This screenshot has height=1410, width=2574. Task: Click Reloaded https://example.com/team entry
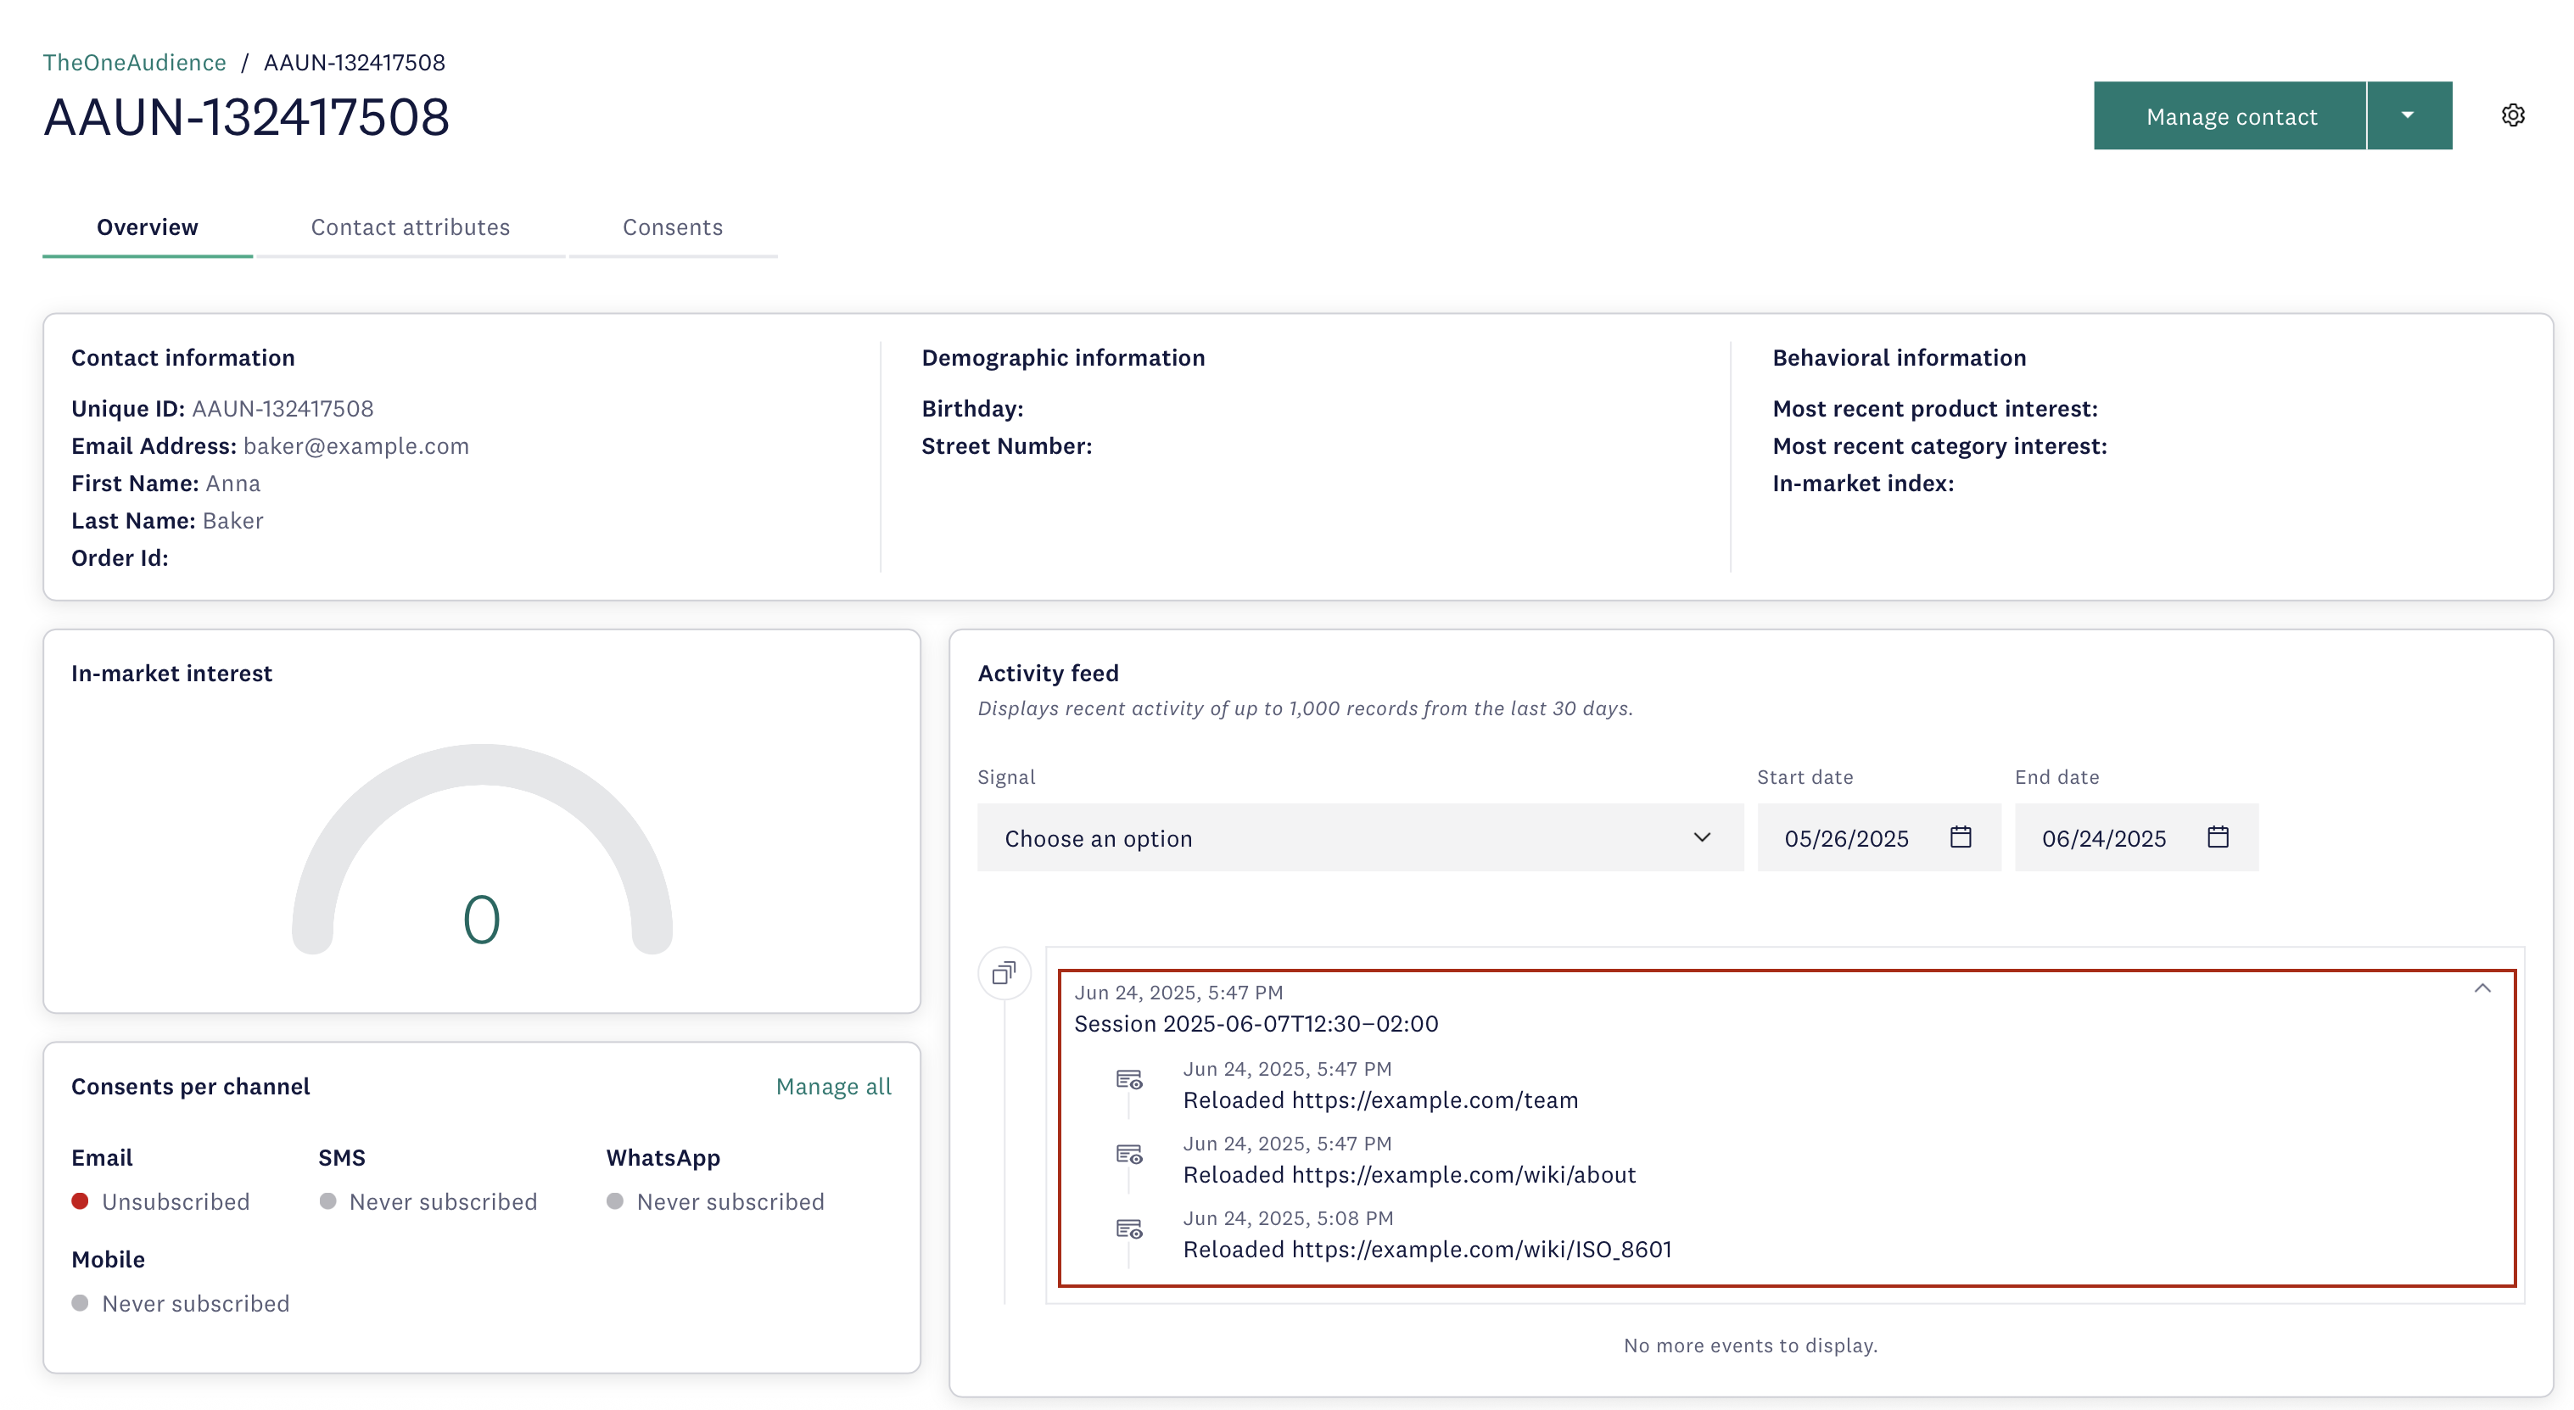(1381, 1100)
